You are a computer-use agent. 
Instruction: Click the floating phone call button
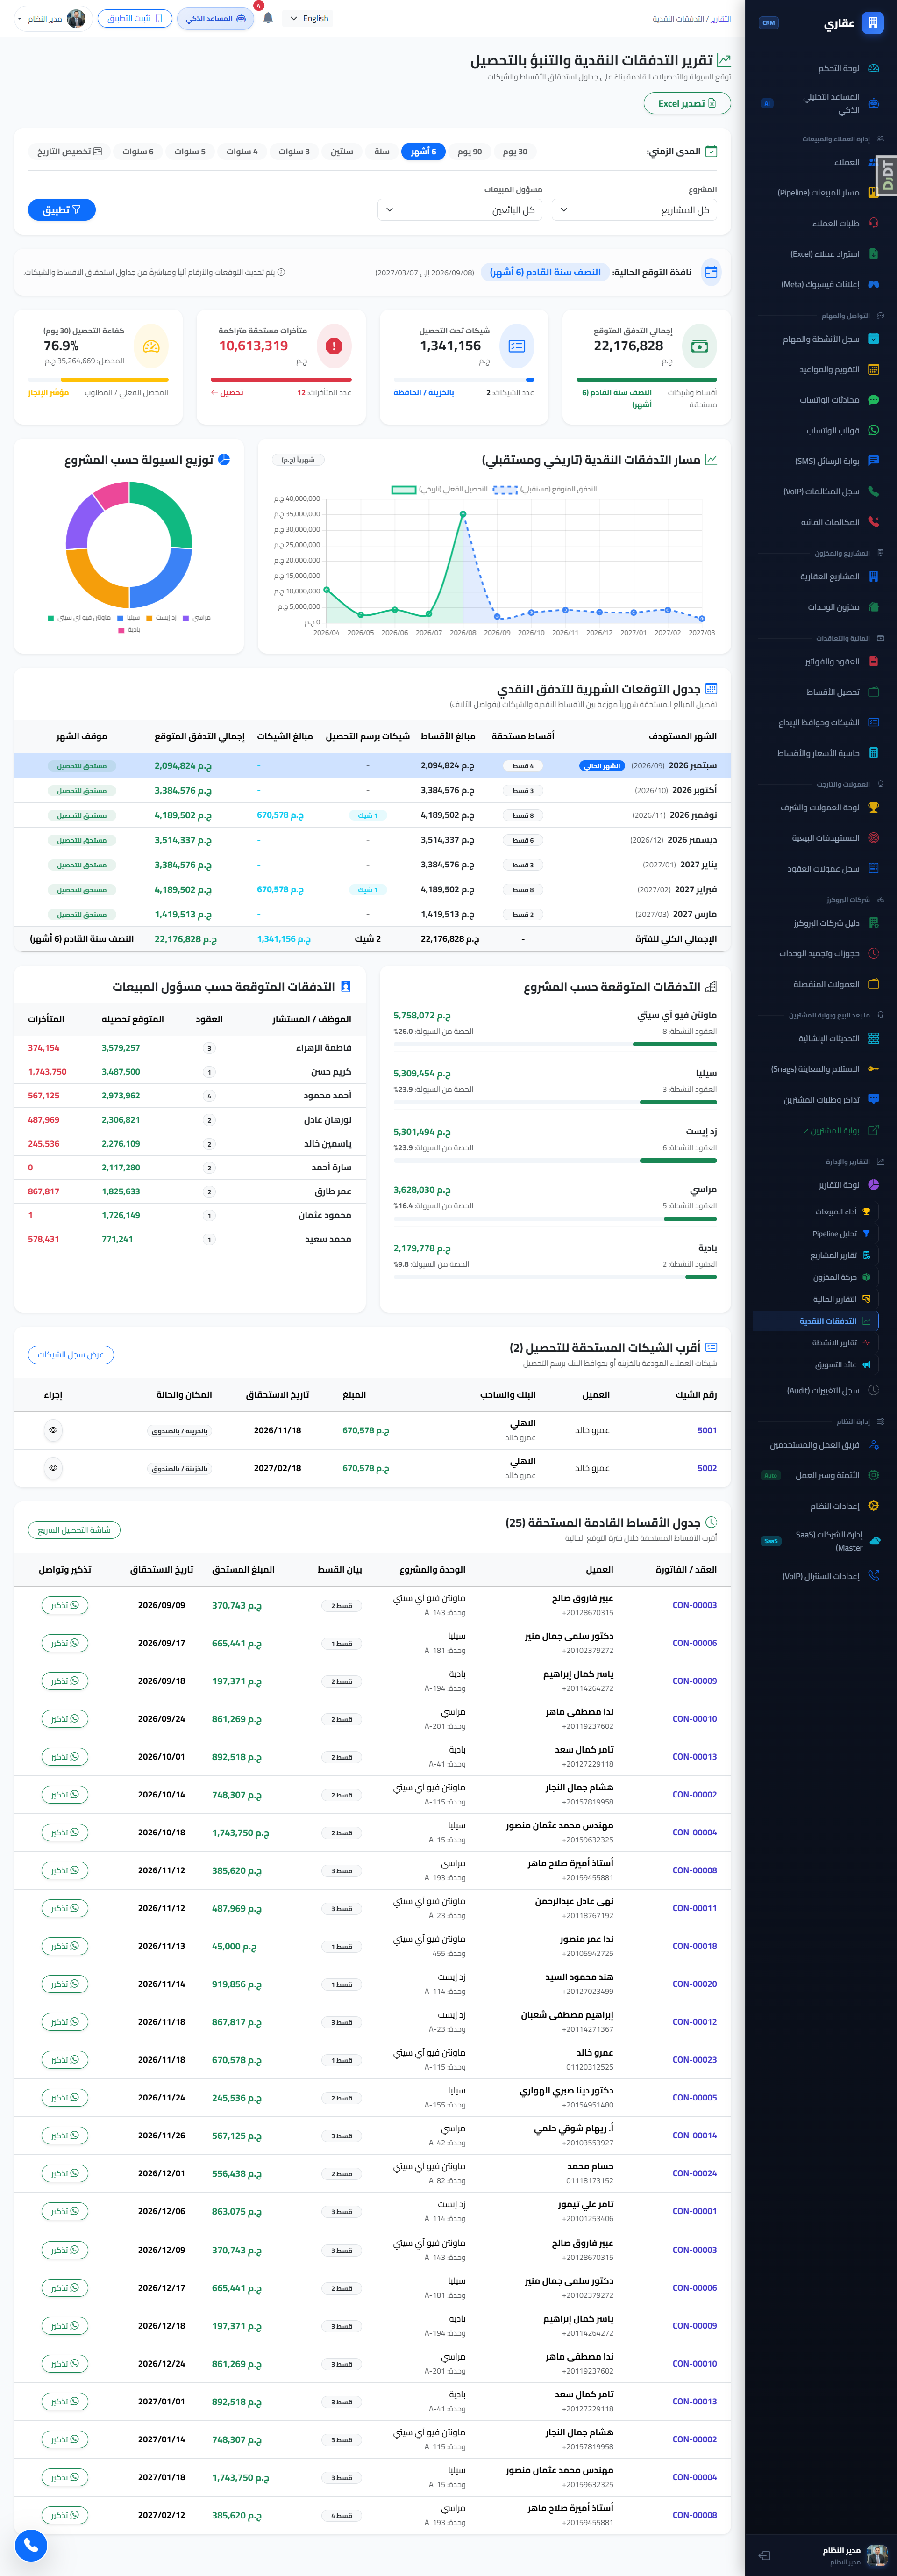[31, 2544]
